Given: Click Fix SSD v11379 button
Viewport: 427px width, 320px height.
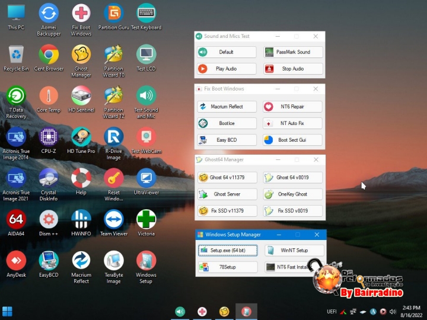Looking at the screenshot, I should [227, 210].
